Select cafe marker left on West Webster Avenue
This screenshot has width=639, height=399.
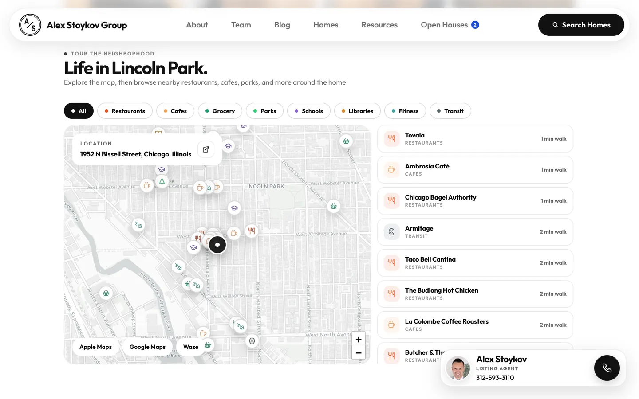click(x=146, y=185)
